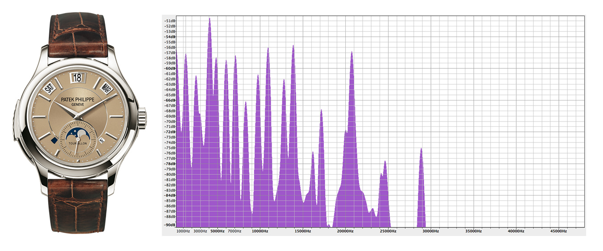Click the small spectrum peak near 24500Hz
Screen dimensions: 603x251
[385, 194]
